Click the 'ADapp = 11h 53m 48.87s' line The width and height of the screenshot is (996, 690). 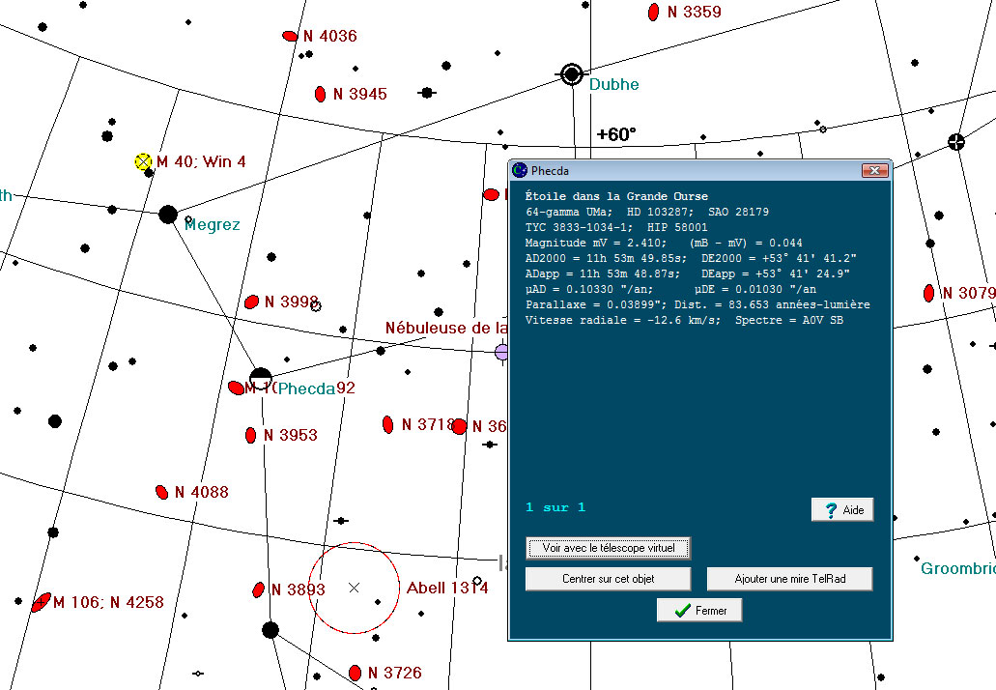pyautogui.click(x=687, y=273)
